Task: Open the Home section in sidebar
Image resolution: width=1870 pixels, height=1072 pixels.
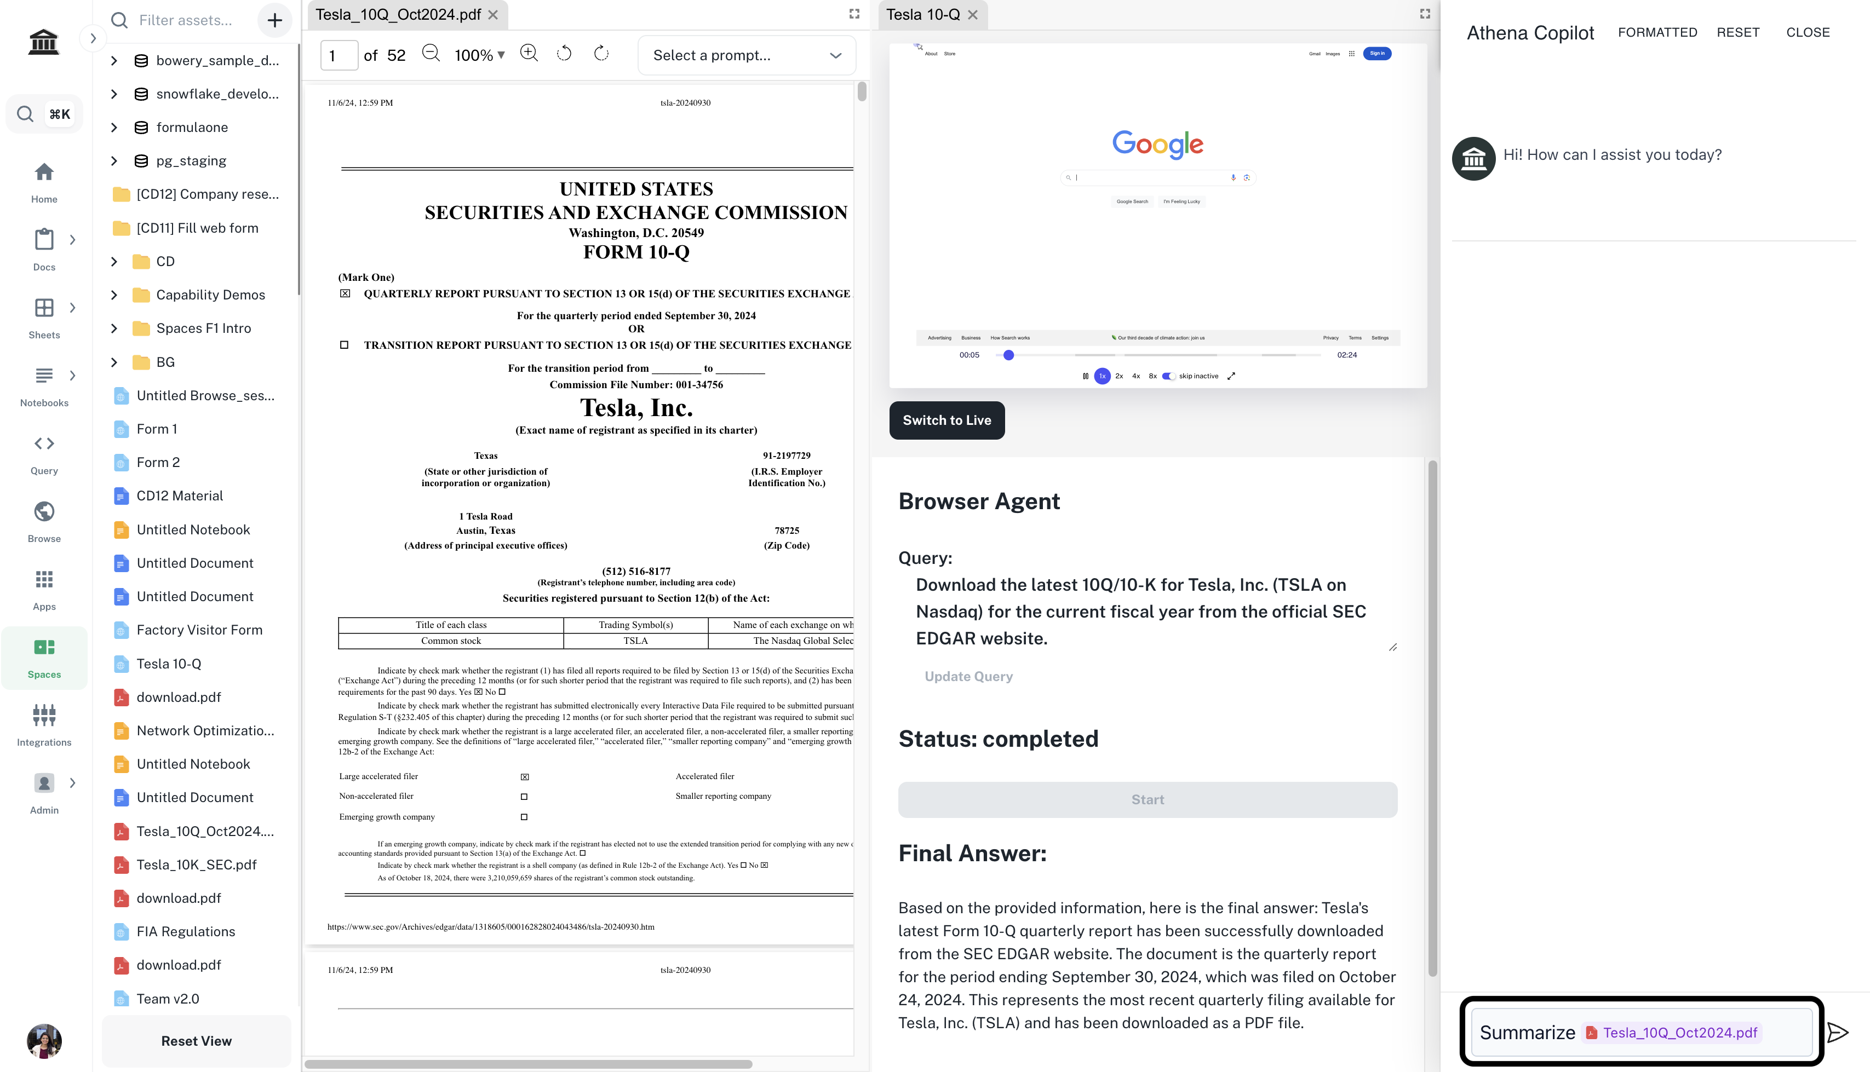Action: [44, 183]
